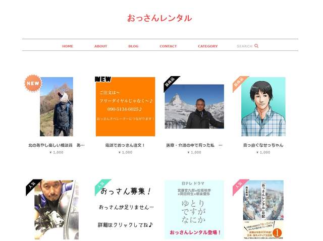This screenshot has width=323, height=241.
Task: Click the SEARCH input field
Action: click(244, 46)
